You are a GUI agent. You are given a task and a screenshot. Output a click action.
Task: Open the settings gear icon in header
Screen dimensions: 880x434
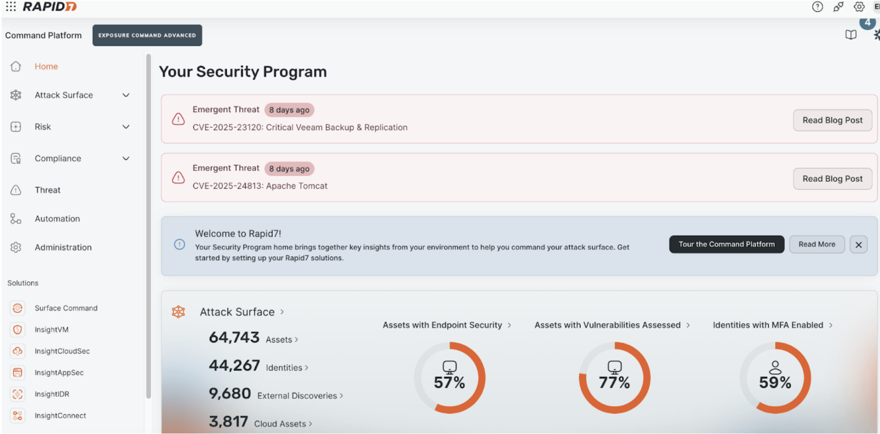click(x=859, y=7)
